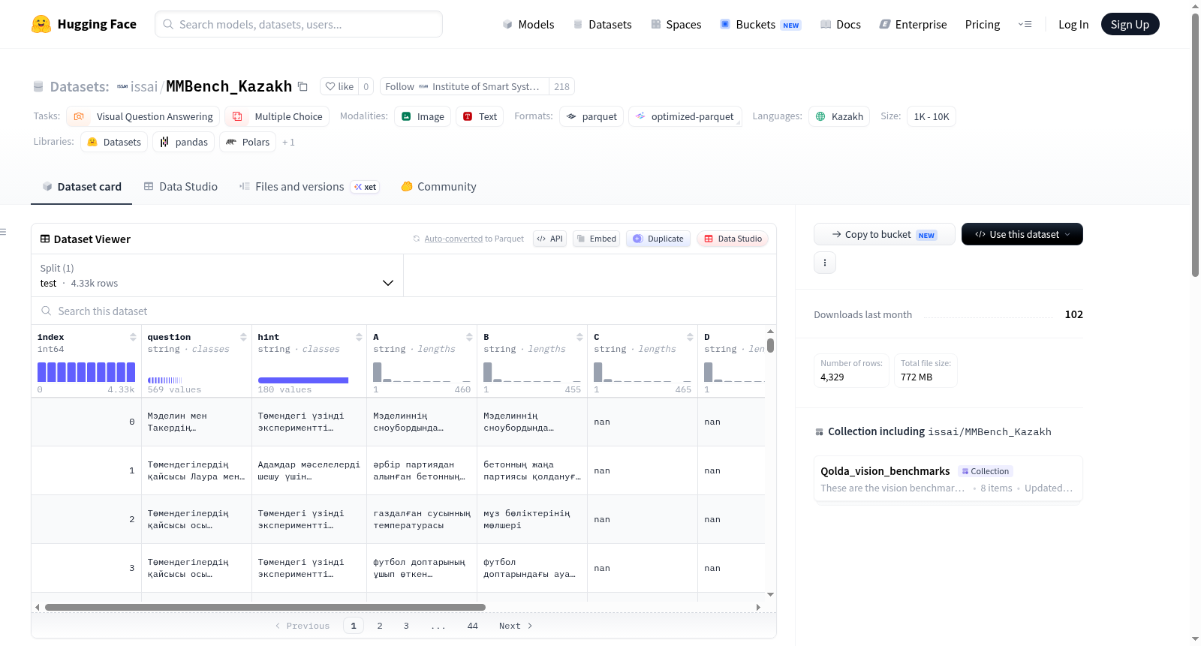Screen dimensions: 1201x646
Task: Open the Community tab
Action: coord(439,187)
